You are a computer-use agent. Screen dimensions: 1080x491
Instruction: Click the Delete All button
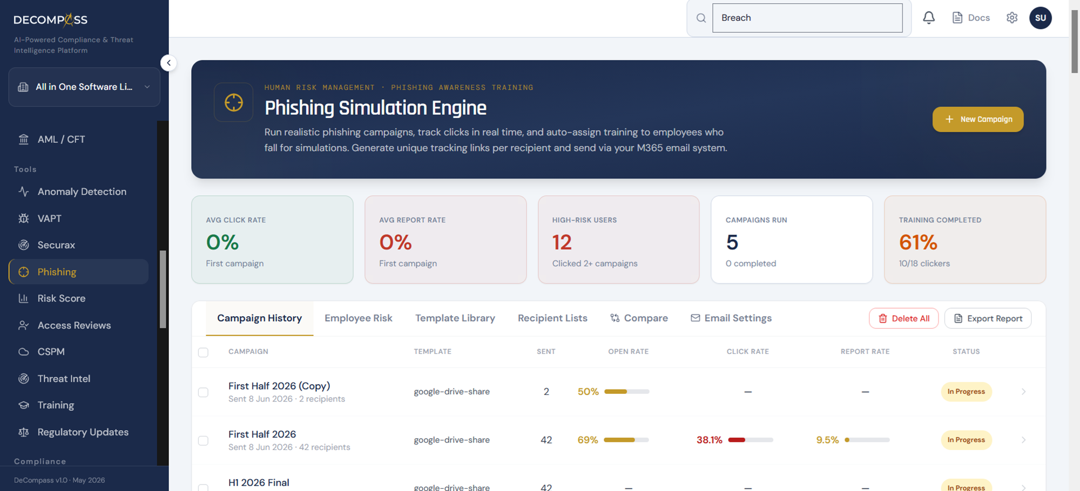pos(903,318)
